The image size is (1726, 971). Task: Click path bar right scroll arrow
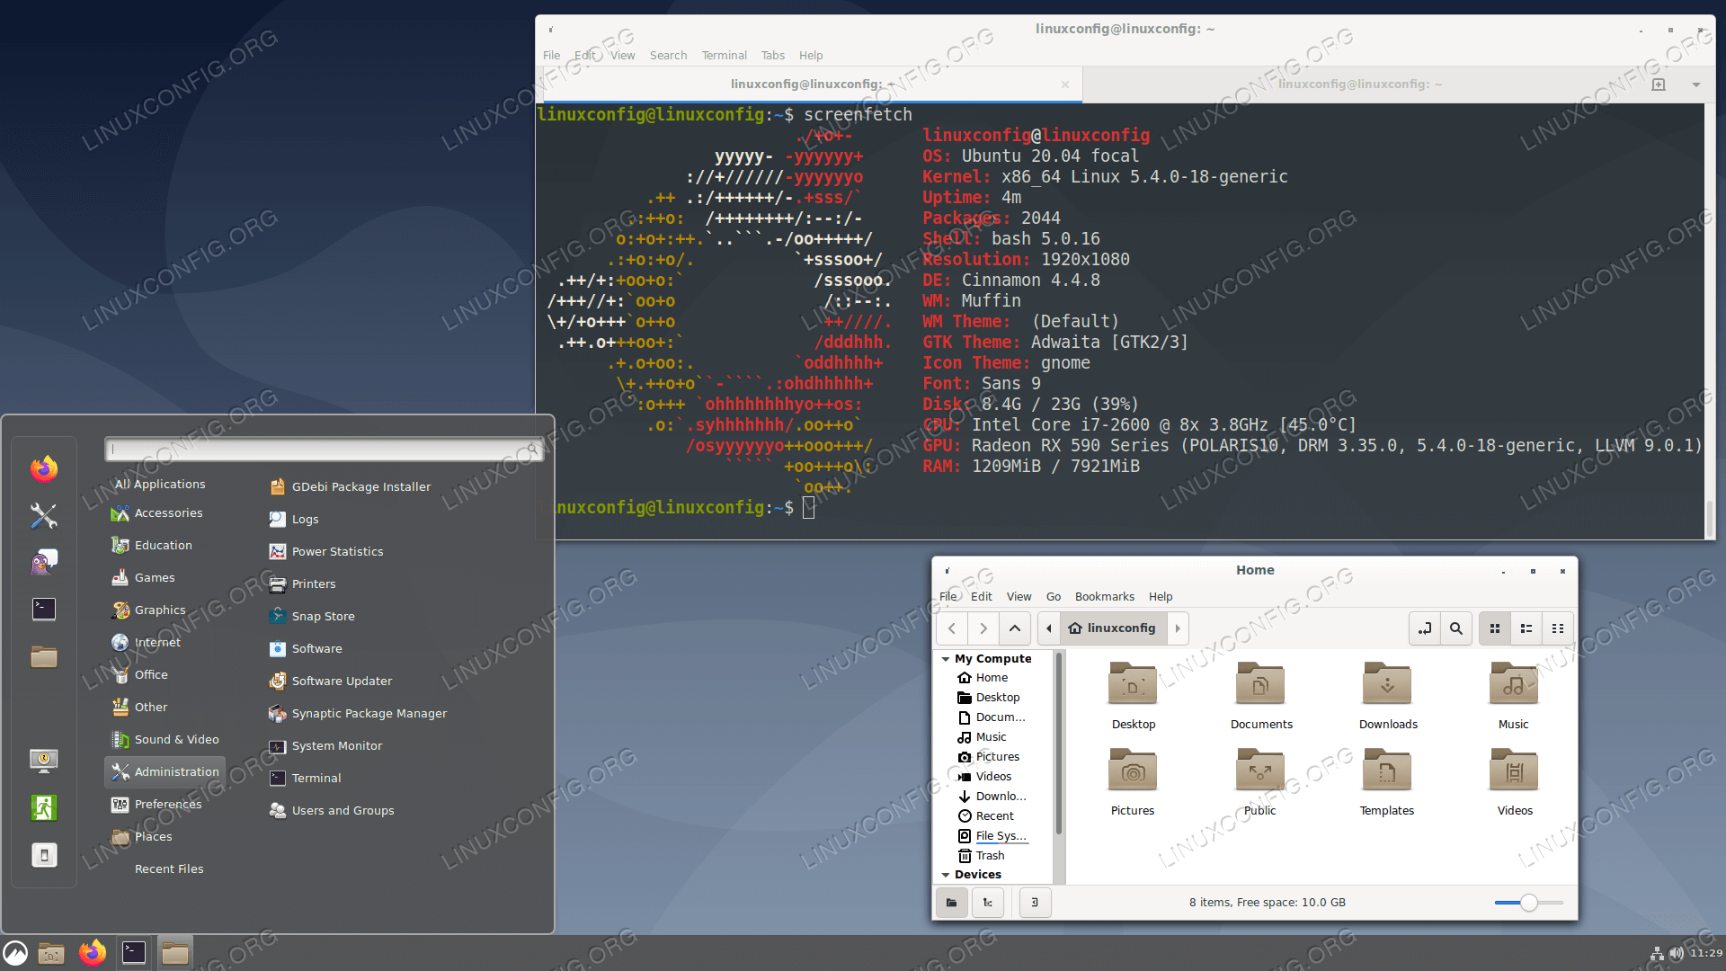(x=1178, y=628)
